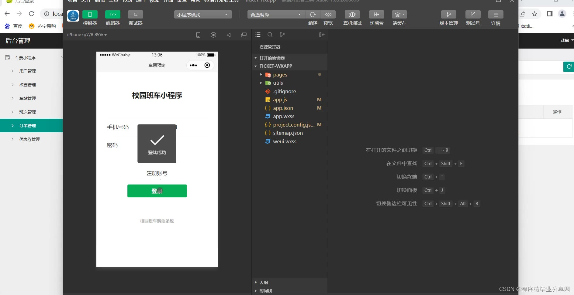
Task: Change the iPhone 6/7/8 85% device dropdown
Action: coord(87,35)
